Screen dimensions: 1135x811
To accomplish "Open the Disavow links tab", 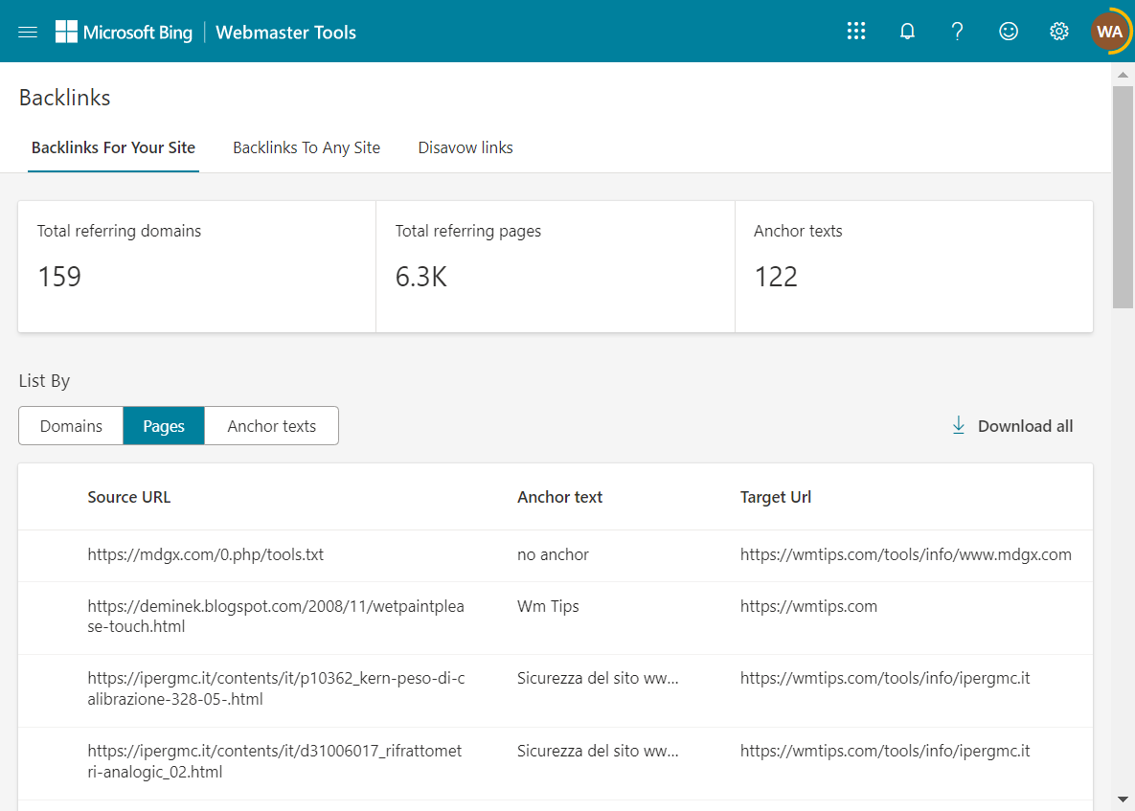I will click(x=465, y=147).
